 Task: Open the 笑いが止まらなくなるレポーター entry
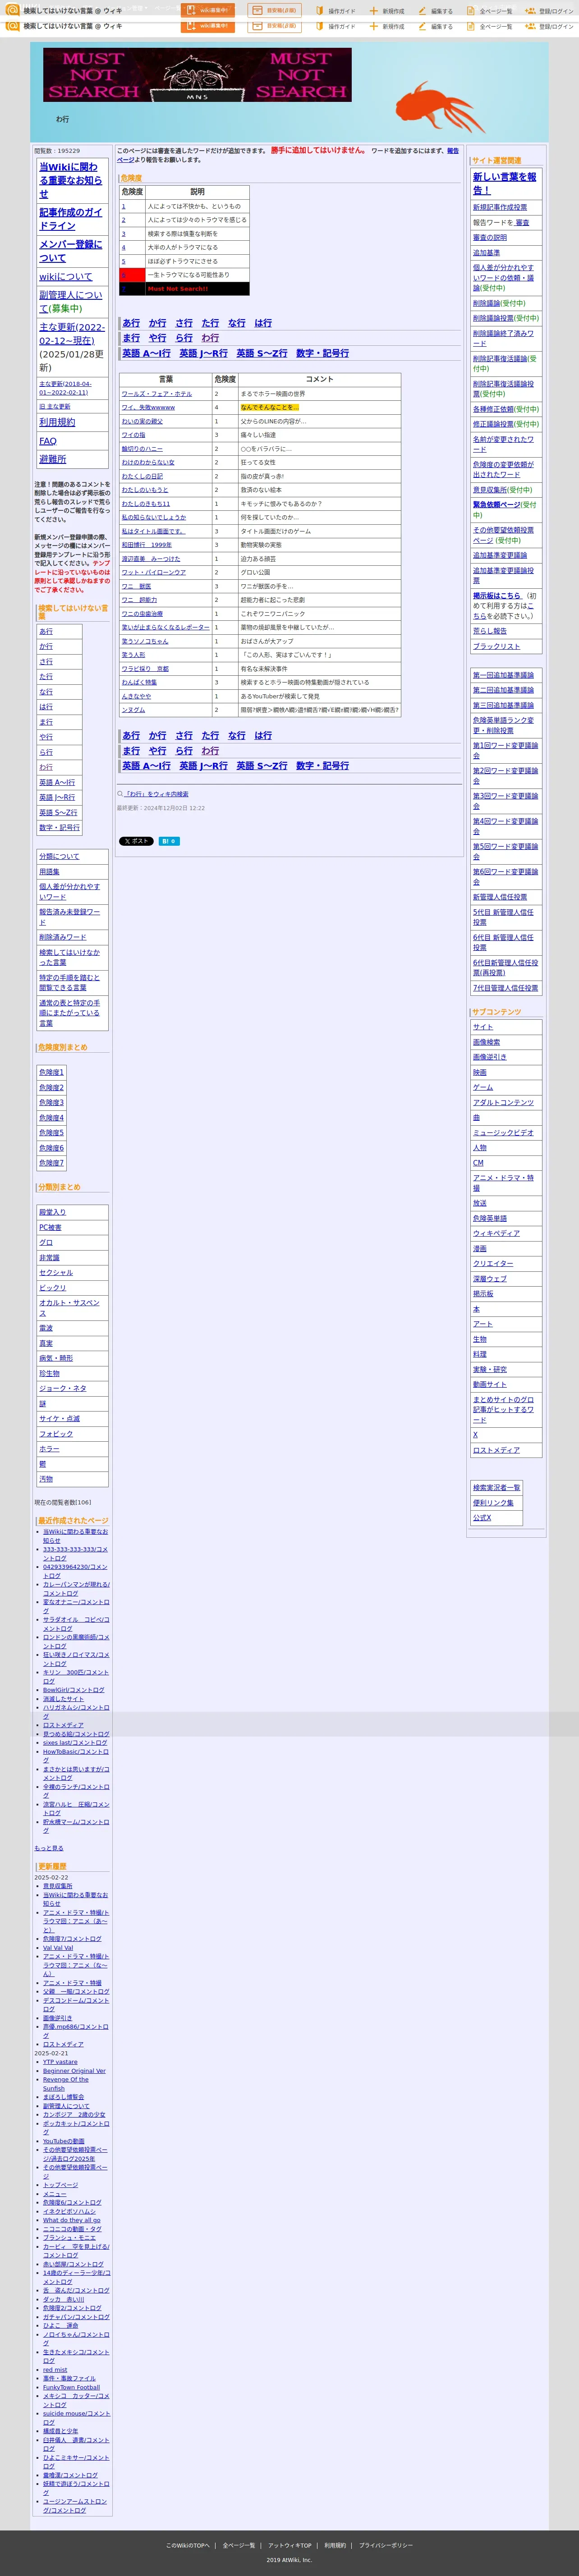coord(166,628)
